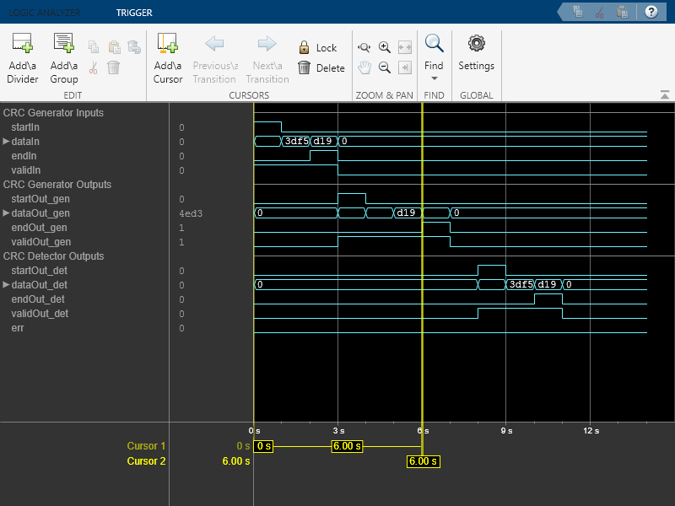The height and width of the screenshot is (506, 675).
Task: Activate zoom-in mode
Action: pos(385,47)
